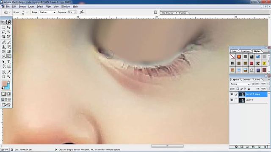Image resolution: width=271 pixels, height=152 pixels.
Task: Open the Filter menu
Action: (x=48, y=7)
